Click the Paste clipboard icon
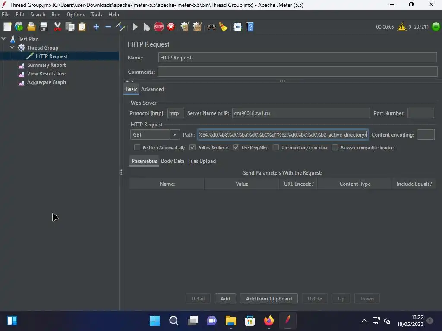The width and height of the screenshot is (442, 331). (x=82, y=27)
